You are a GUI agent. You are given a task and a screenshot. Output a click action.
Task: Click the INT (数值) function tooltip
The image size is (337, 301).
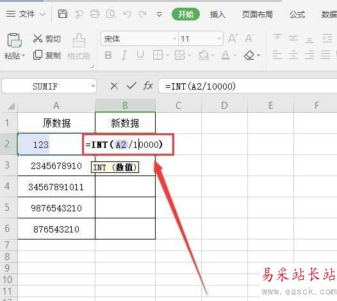point(115,167)
